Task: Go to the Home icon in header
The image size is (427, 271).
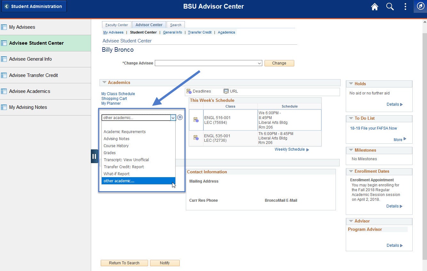Action: tap(375, 7)
